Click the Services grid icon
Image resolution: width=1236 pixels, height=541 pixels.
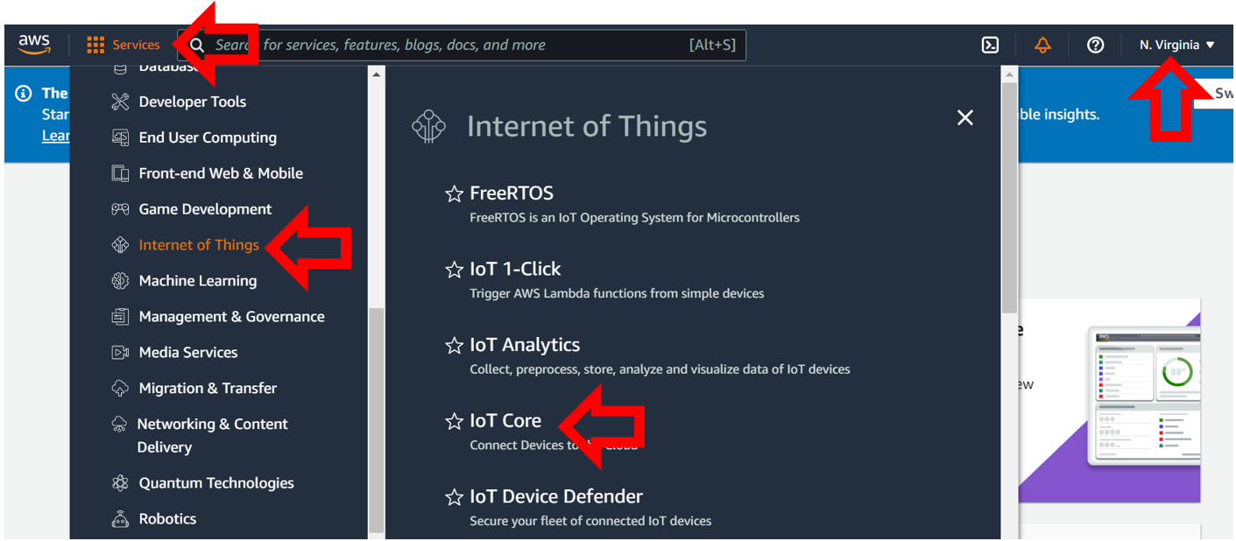tap(95, 45)
